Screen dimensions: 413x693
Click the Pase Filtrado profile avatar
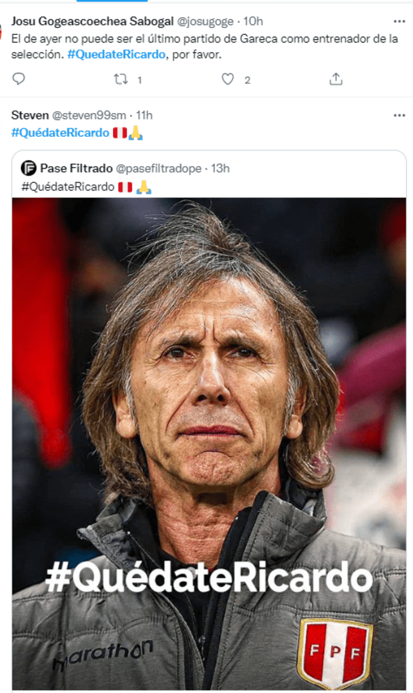coord(28,169)
